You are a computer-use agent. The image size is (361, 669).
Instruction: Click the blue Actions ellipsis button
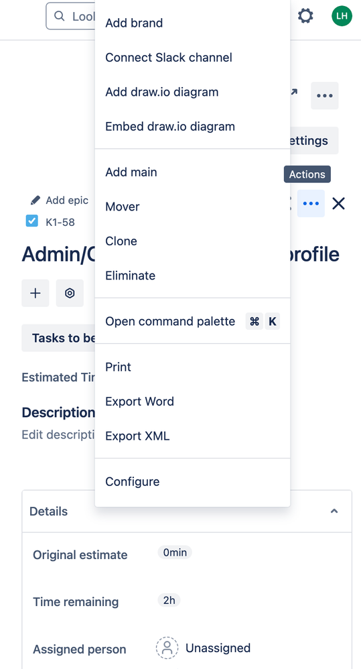[x=311, y=204]
